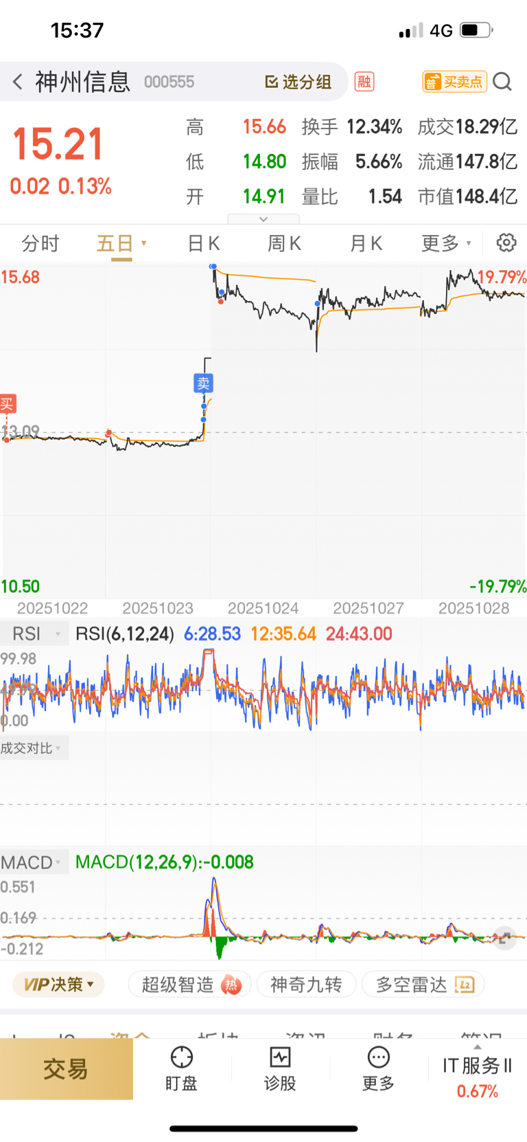Tap the RSI 6:28.53 reading
The width and height of the screenshot is (527, 1142).
click(213, 634)
